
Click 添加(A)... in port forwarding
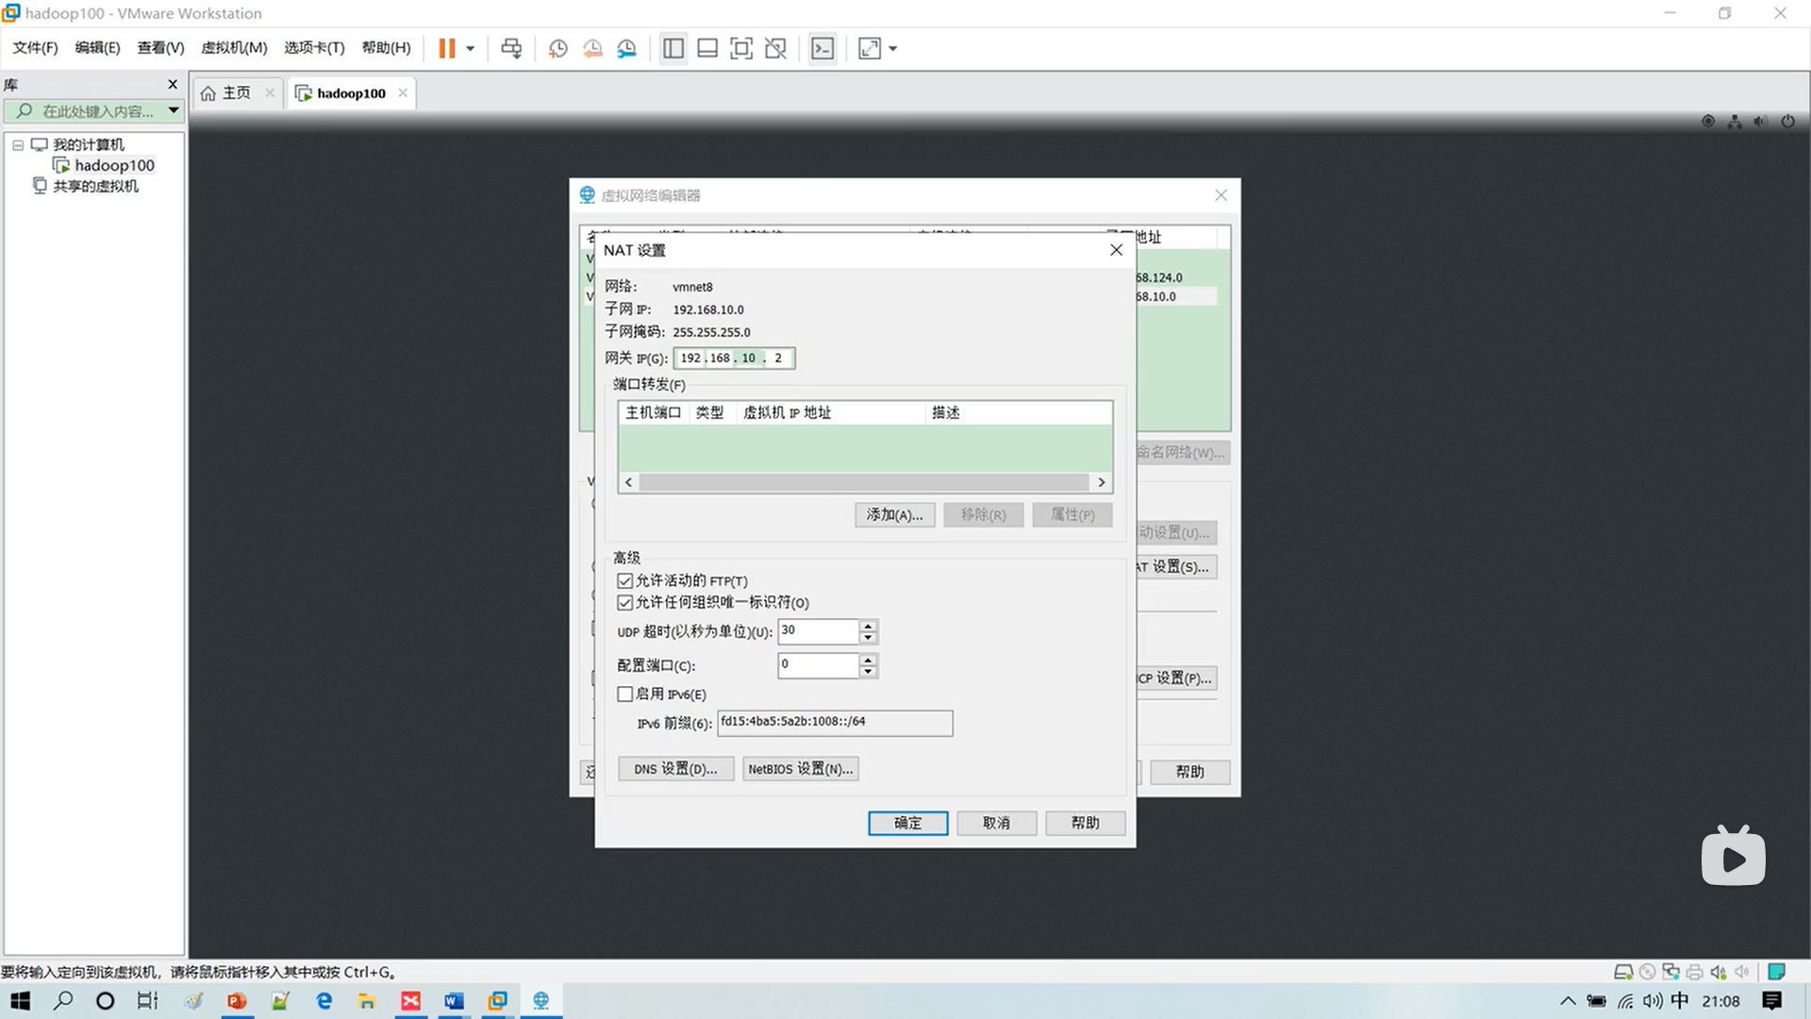(x=894, y=514)
